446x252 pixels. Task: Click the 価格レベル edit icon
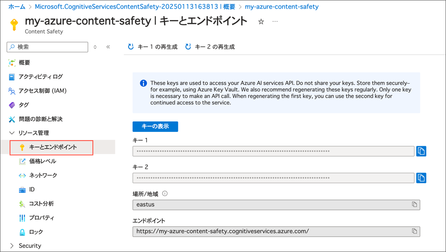point(22,161)
